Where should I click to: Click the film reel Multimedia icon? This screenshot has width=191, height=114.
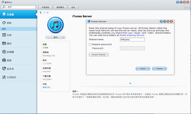pos(4,52)
